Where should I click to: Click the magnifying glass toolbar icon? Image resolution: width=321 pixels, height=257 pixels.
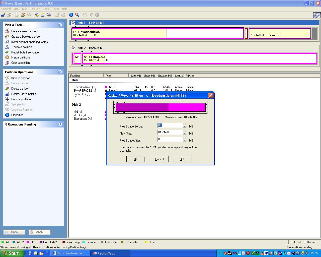click(77, 15)
